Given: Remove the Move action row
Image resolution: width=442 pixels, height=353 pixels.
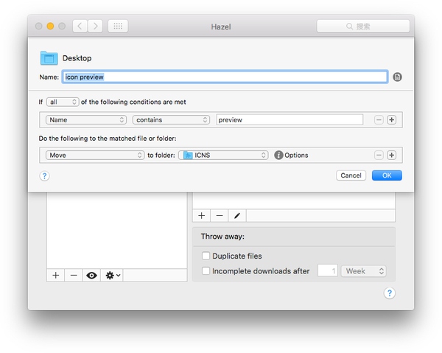Looking at the screenshot, I should pos(379,155).
